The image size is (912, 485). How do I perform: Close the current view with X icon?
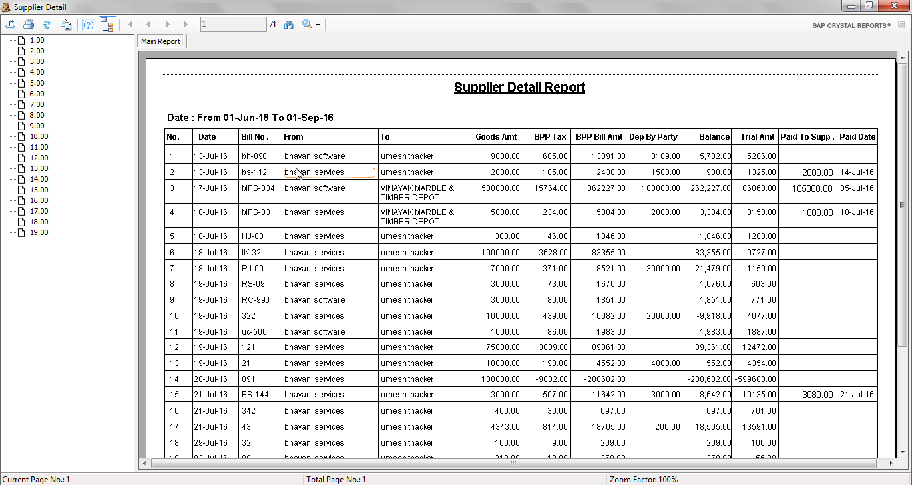(x=901, y=25)
